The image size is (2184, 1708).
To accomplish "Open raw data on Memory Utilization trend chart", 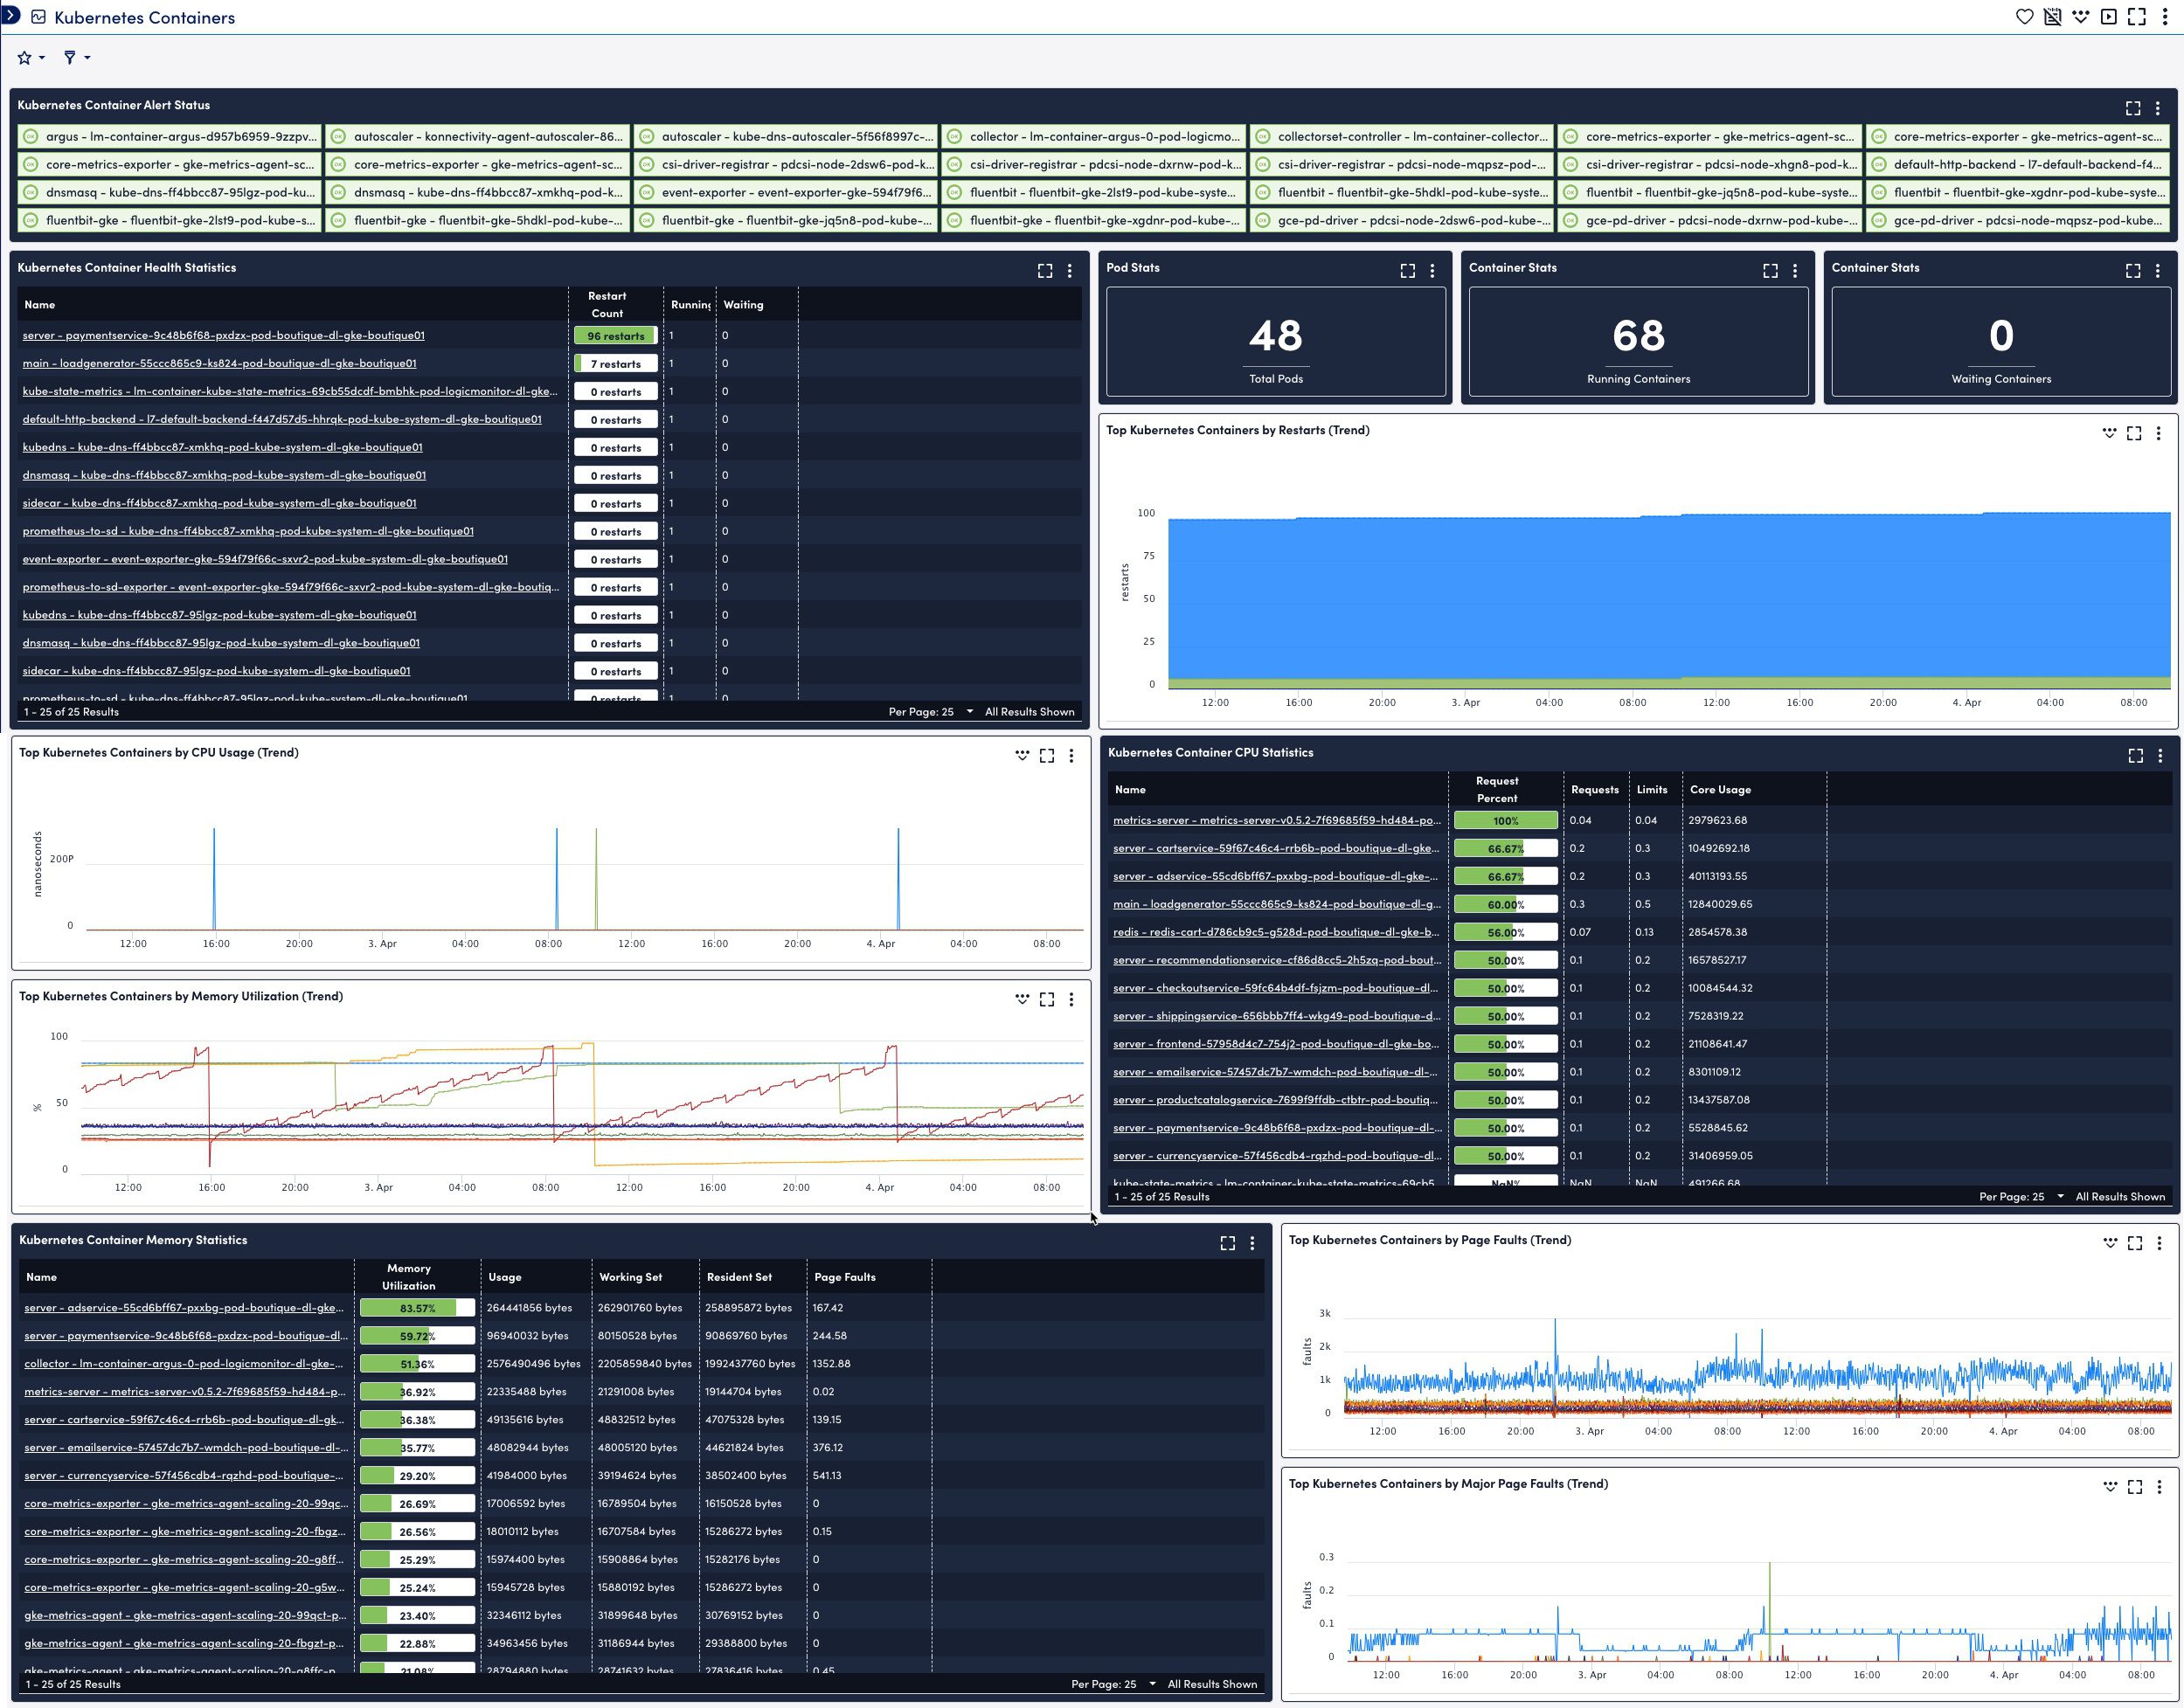I will [x=1022, y=999].
